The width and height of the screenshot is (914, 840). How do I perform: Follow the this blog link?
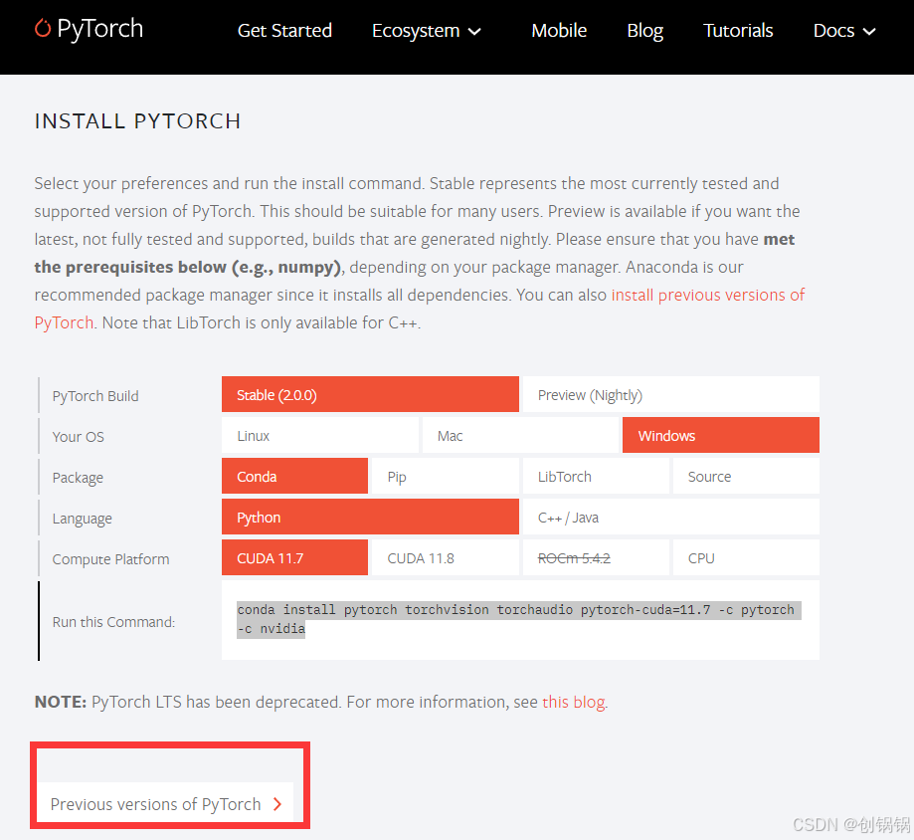point(573,702)
